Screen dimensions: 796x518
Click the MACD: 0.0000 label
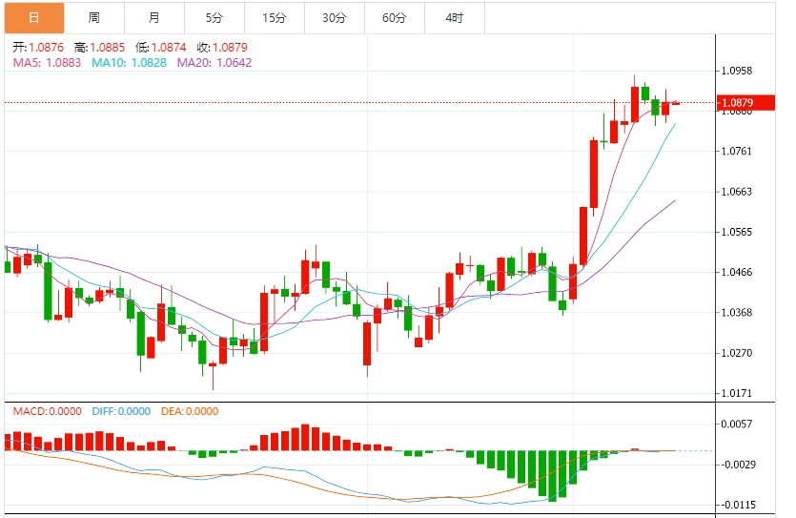point(48,411)
